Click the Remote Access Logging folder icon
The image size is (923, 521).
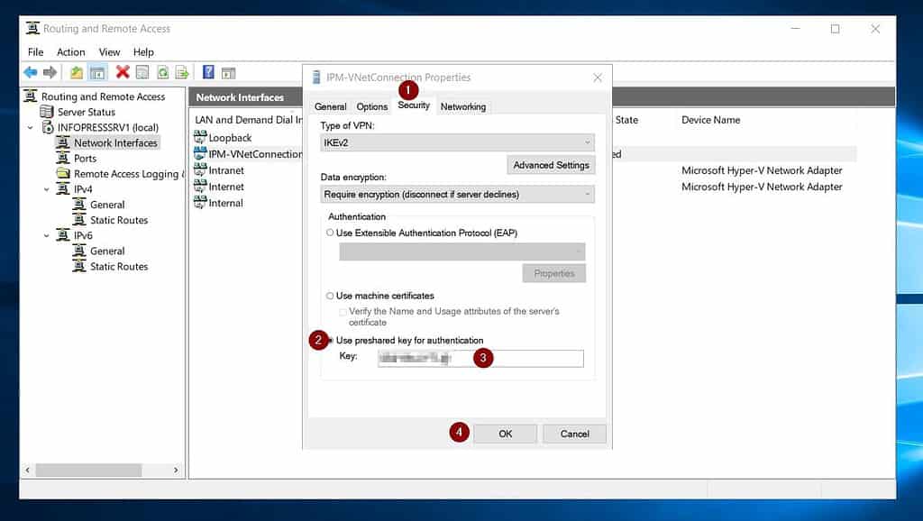point(63,173)
